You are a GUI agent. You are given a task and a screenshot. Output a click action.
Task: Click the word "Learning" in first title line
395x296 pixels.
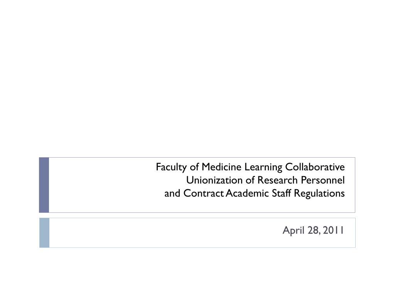[263, 167]
